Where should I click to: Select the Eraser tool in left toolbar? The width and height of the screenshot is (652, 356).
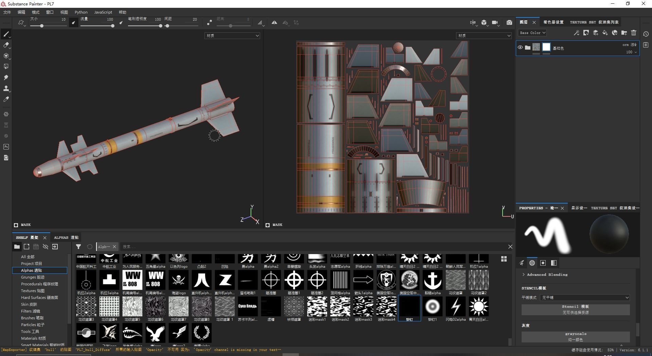point(6,45)
